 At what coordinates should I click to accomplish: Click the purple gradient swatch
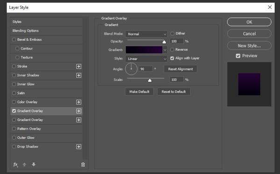144,50
